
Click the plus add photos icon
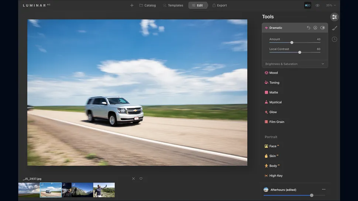tap(132, 6)
